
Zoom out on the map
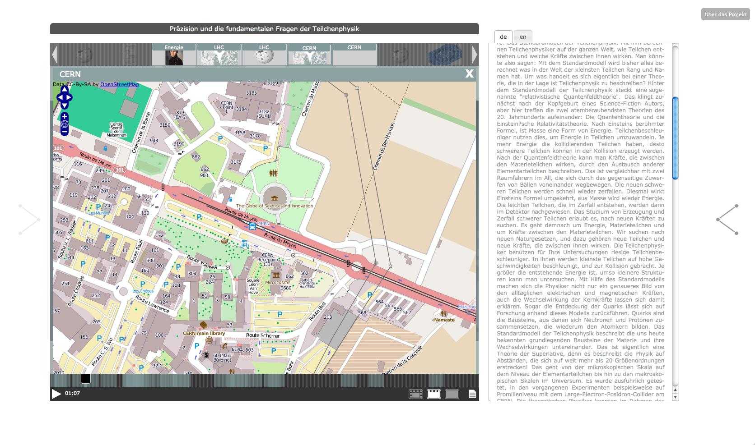coord(65,132)
